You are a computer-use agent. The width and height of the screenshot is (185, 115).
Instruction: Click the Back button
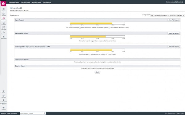coord(97,72)
